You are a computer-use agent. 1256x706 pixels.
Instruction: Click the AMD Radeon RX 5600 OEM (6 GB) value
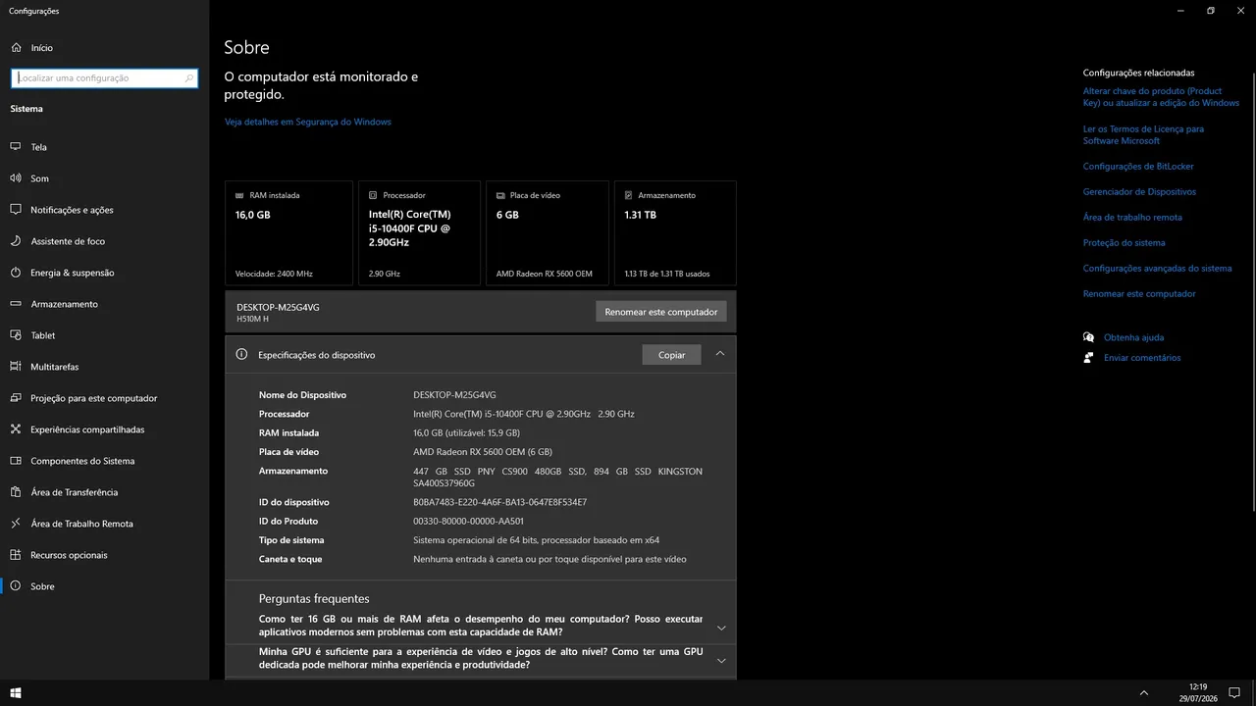pyautogui.click(x=483, y=452)
